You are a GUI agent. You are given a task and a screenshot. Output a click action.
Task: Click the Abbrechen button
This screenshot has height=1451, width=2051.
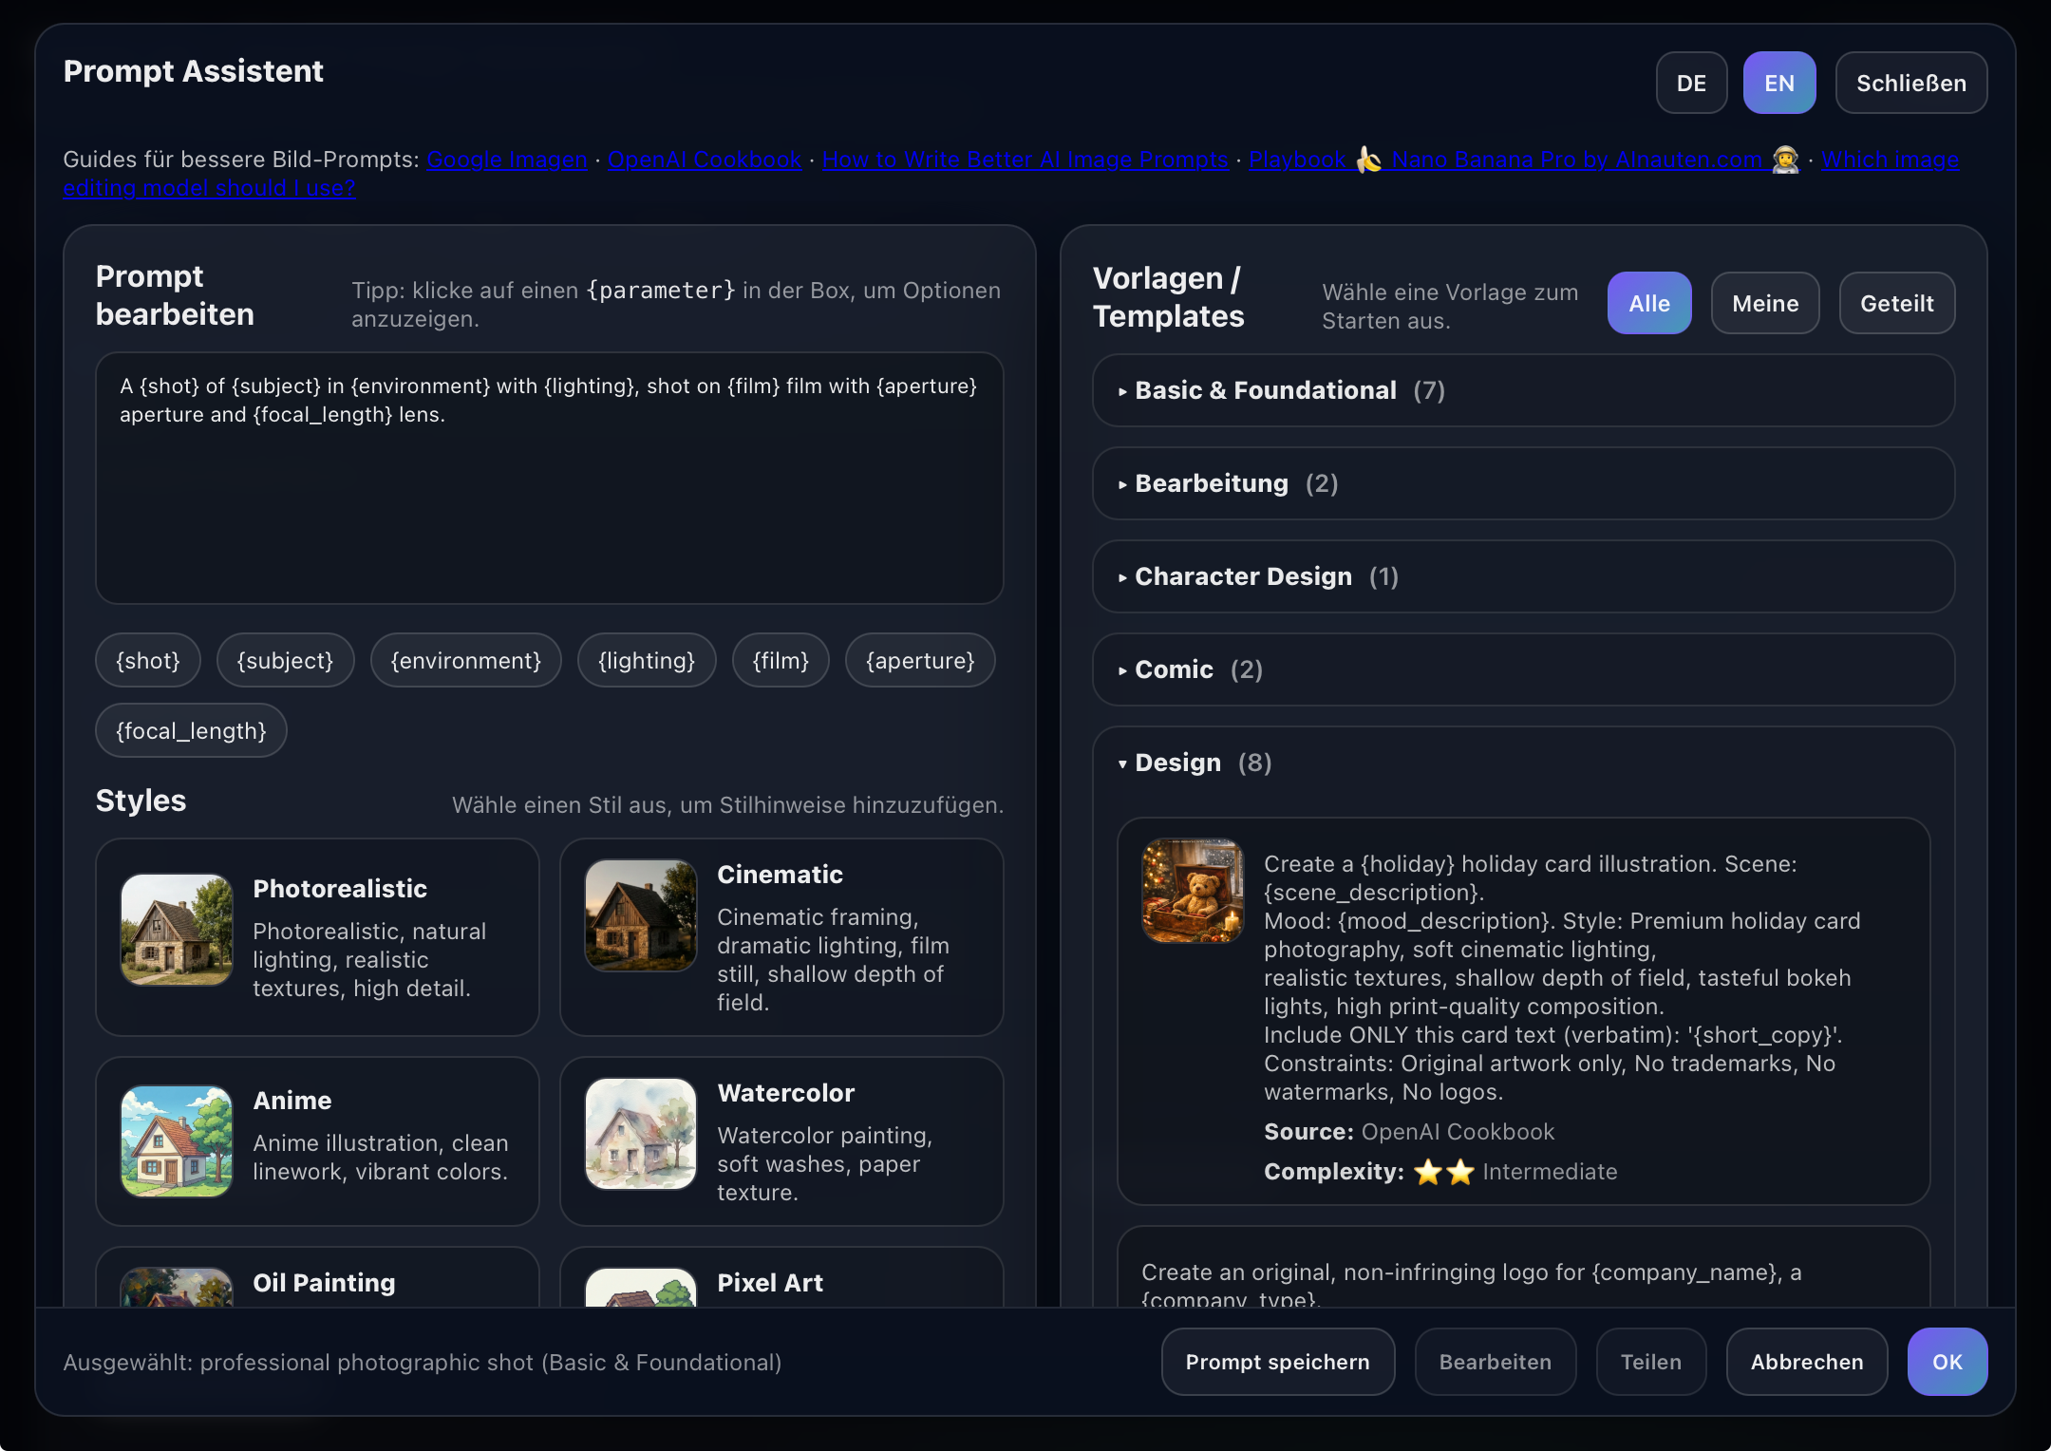pyautogui.click(x=1806, y=1362)
